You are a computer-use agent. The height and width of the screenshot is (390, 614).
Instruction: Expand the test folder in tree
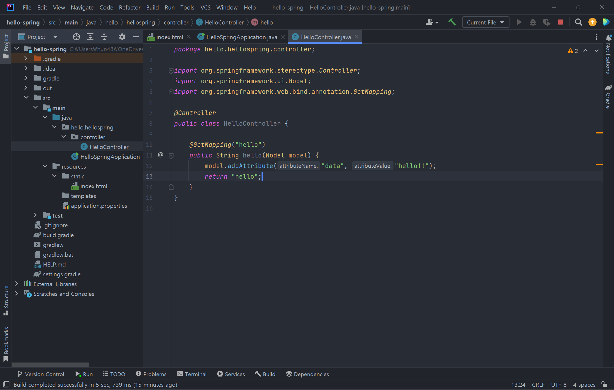click(x=35, y=215)
